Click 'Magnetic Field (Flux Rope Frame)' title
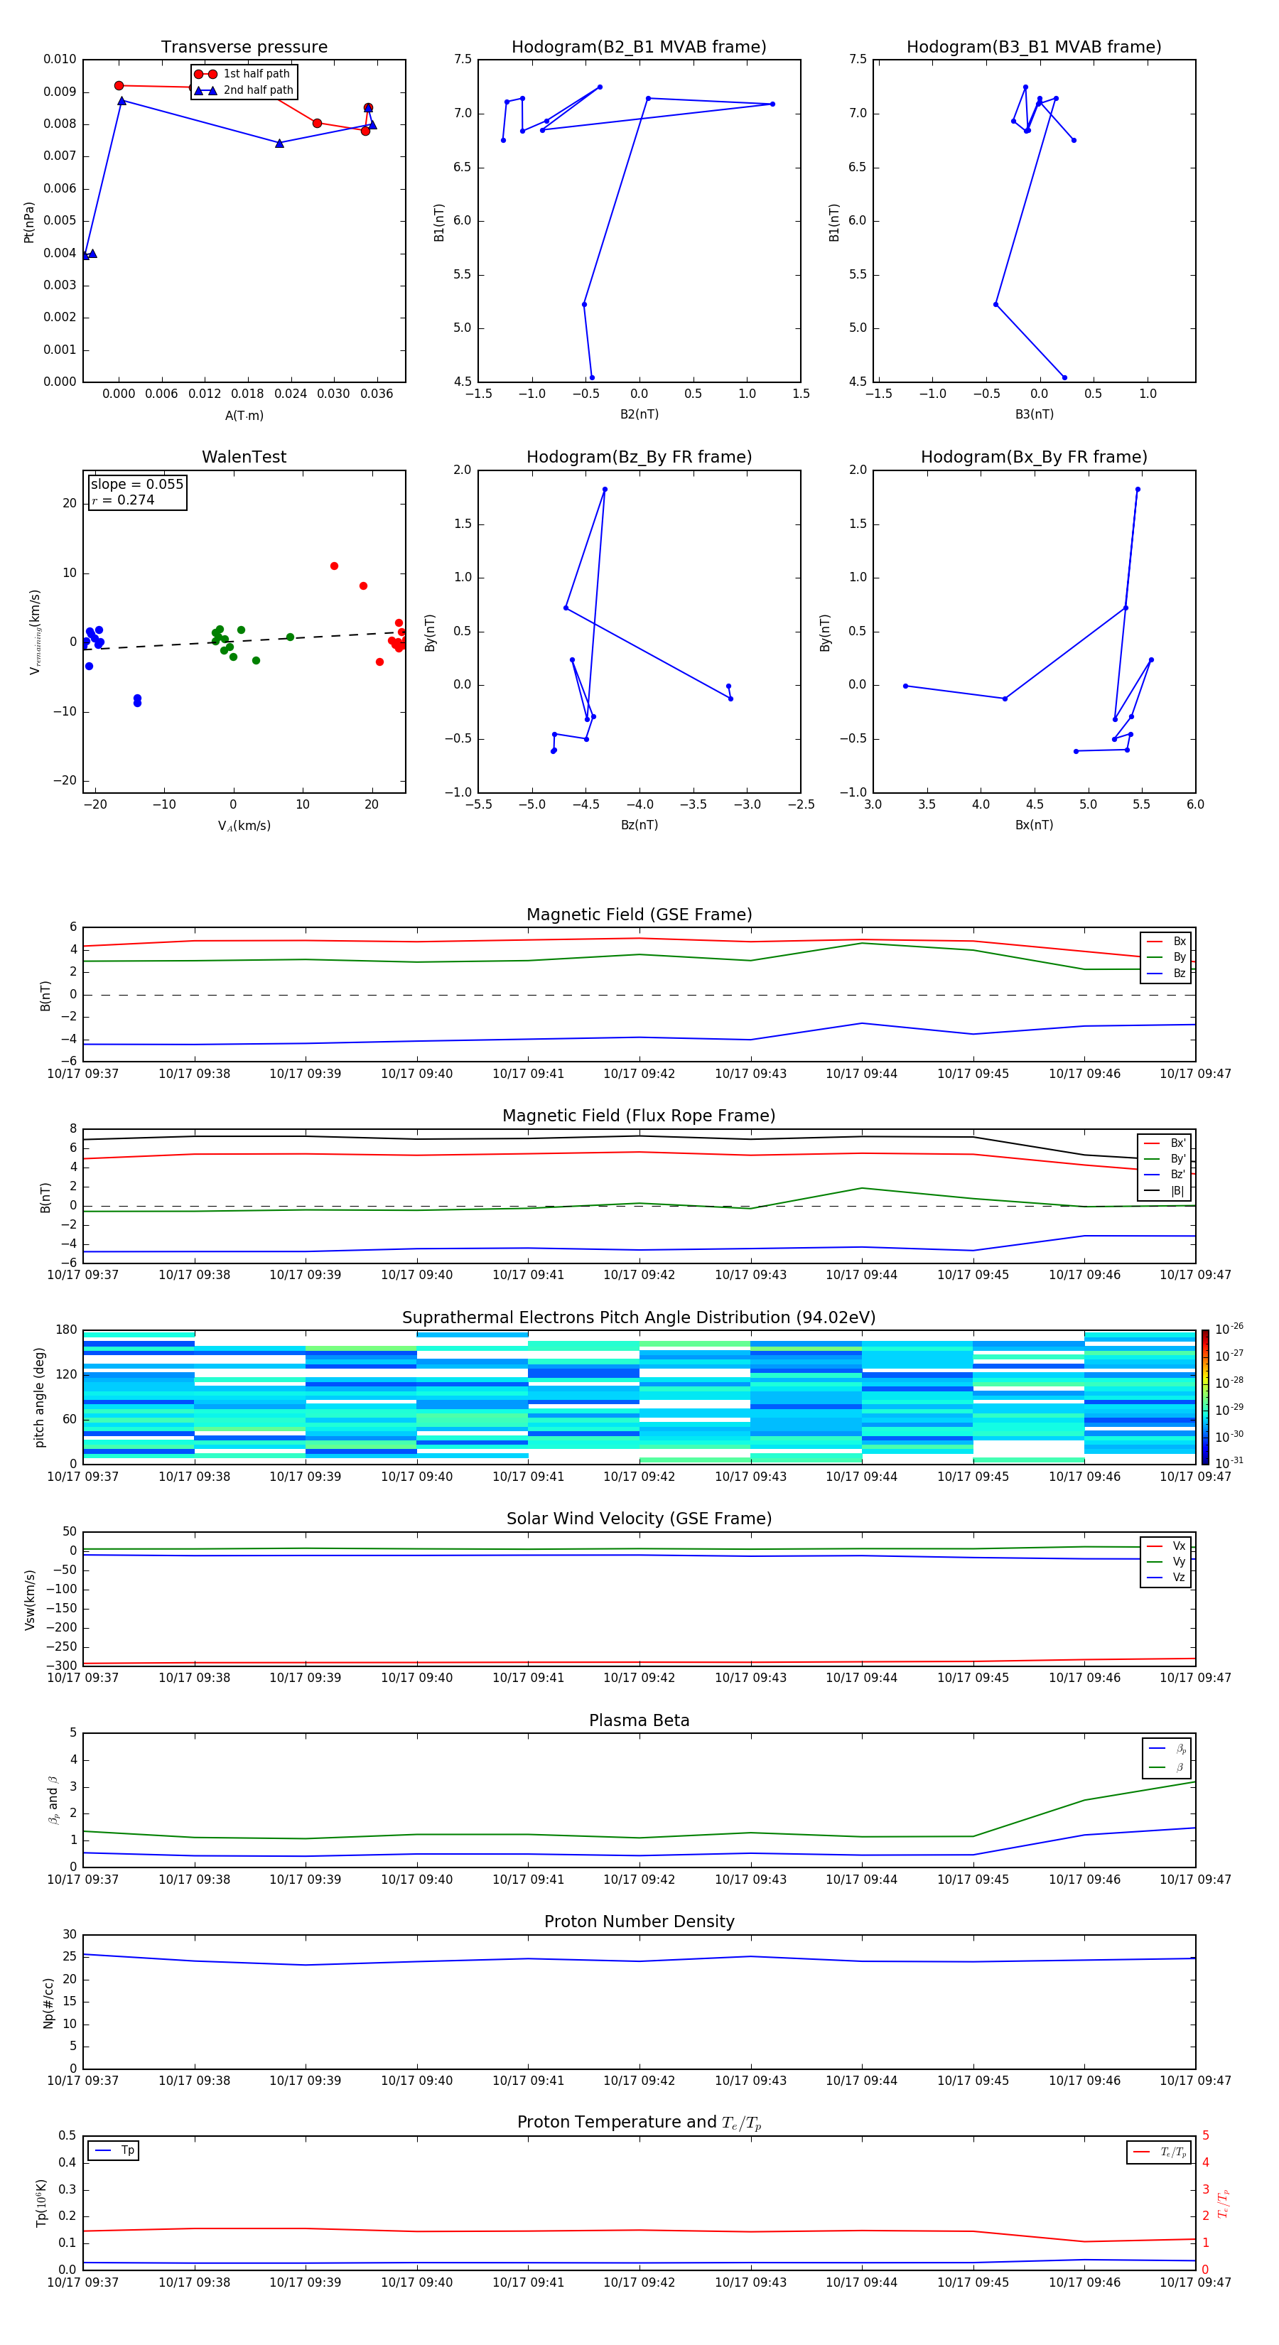This screenshot has width=1279, height=2345. coord(639,1116)
